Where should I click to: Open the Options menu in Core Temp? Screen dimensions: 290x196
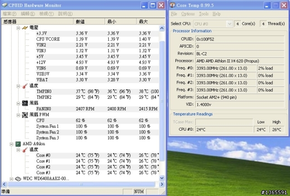[188, 14]
